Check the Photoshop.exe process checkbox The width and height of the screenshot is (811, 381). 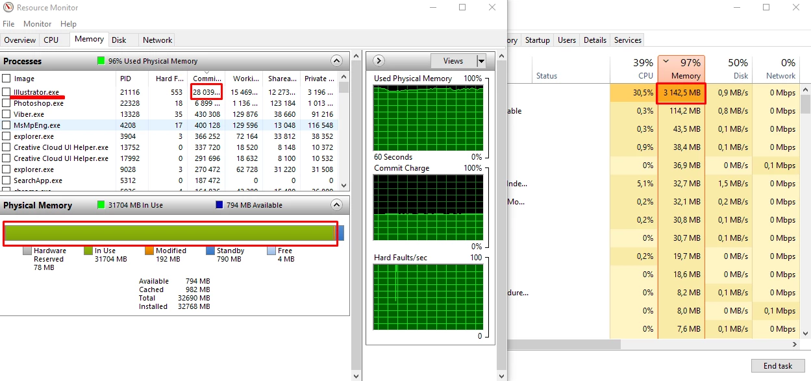[x=6, y=103]
